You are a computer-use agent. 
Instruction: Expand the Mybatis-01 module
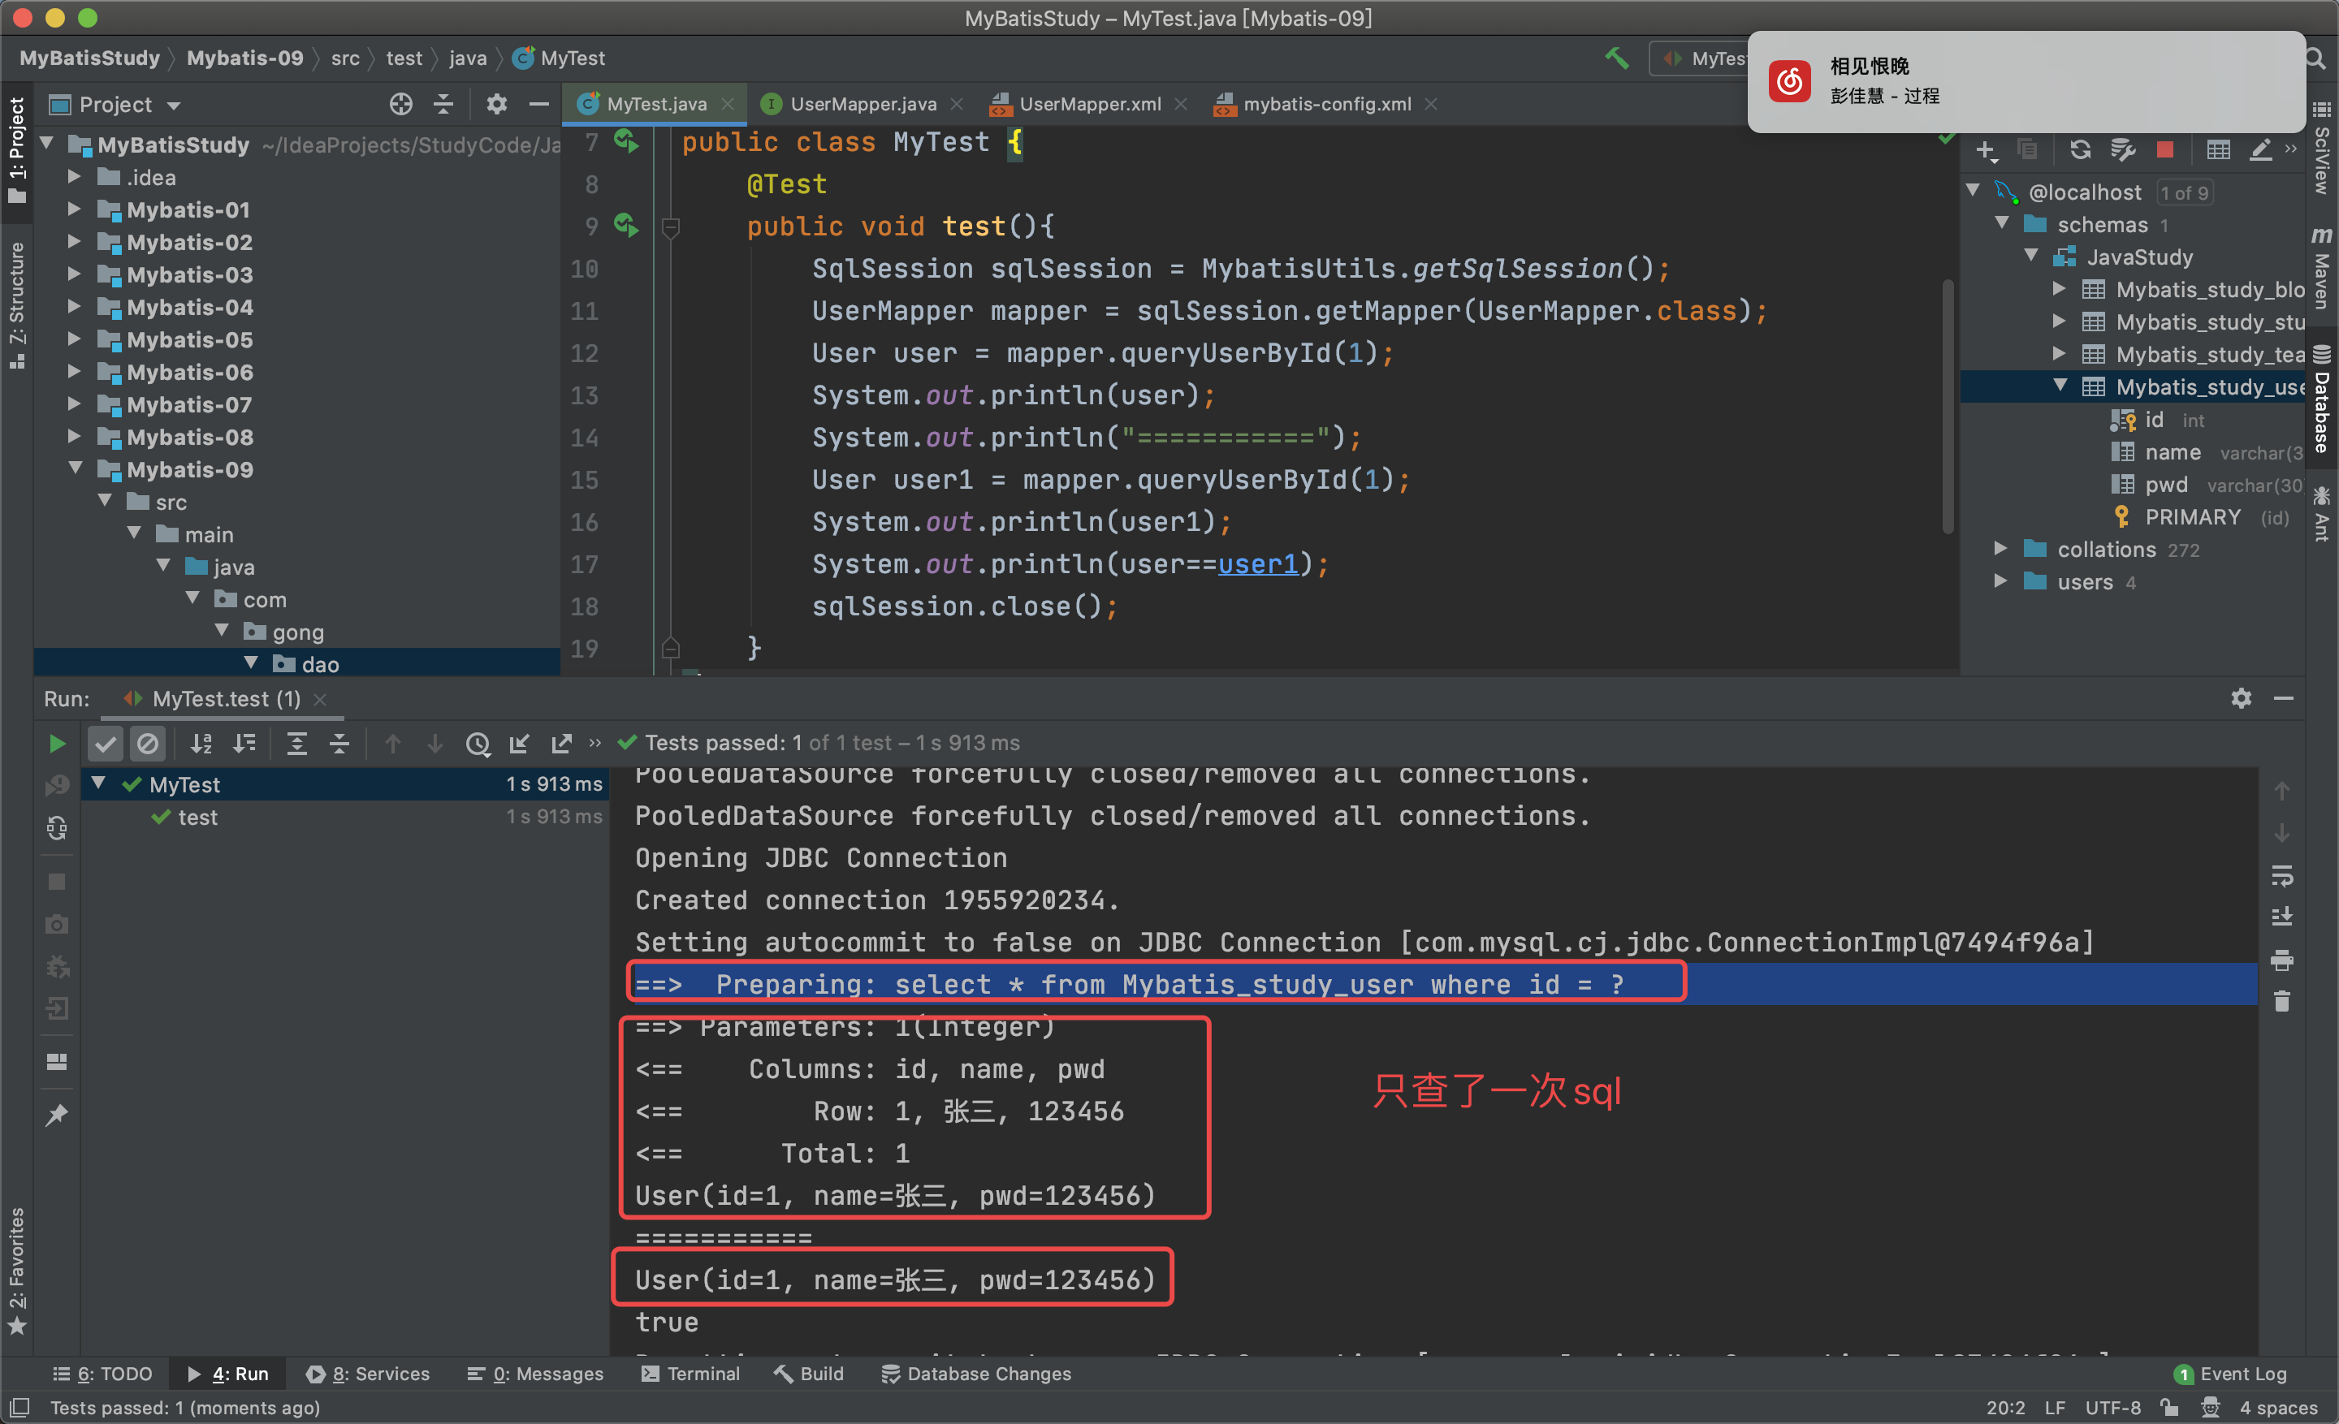point(74,209)
